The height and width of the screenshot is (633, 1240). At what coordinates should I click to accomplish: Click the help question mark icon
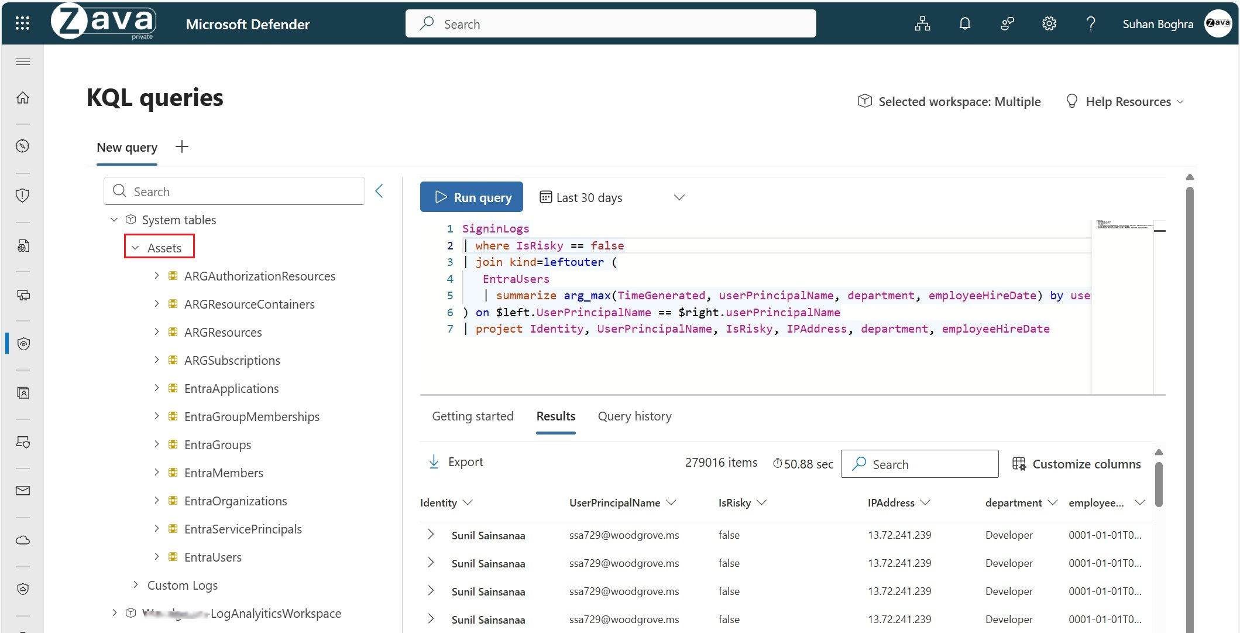tap(1090, 23)
